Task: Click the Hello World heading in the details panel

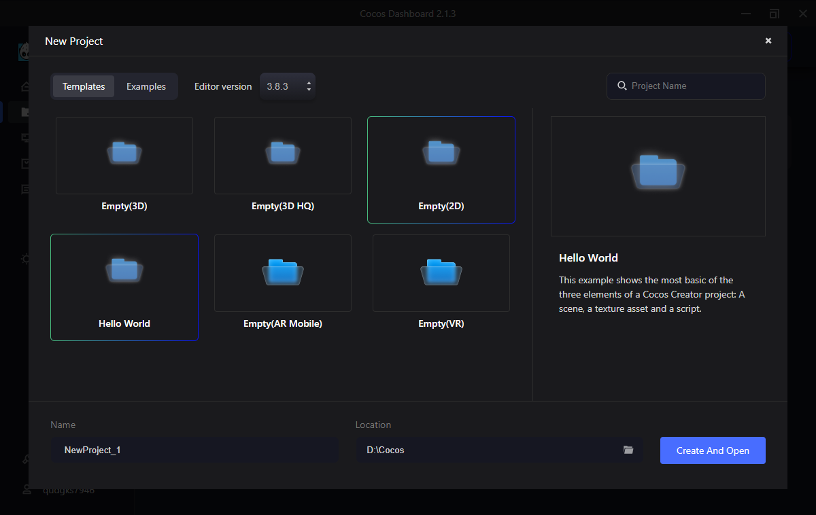Action: 588,258
